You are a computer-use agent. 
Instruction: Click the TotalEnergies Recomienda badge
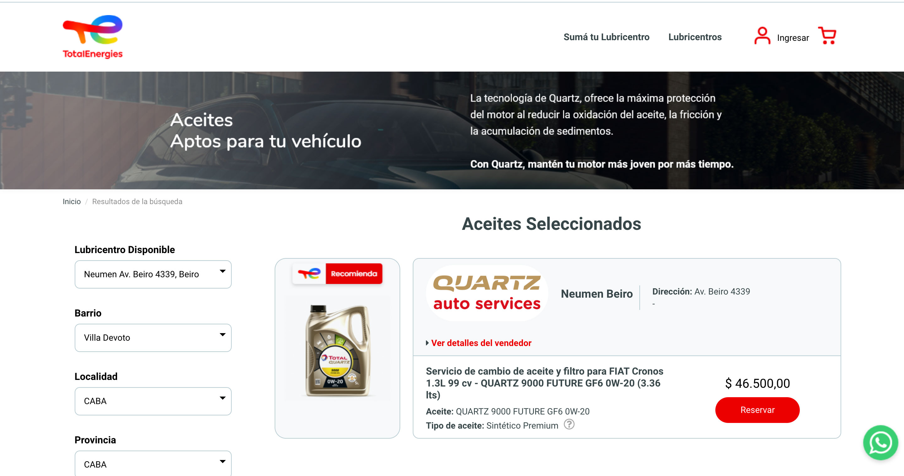(x=337, y=273)
